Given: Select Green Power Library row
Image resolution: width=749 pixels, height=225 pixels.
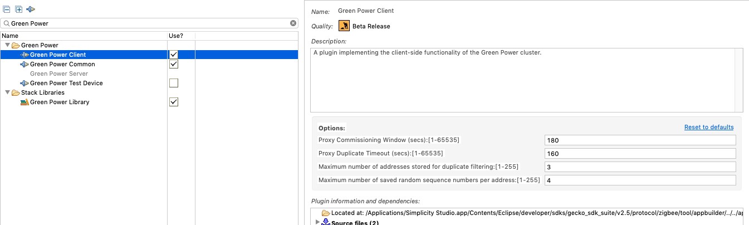Looking at the screenshot, I should pos(149,102).
